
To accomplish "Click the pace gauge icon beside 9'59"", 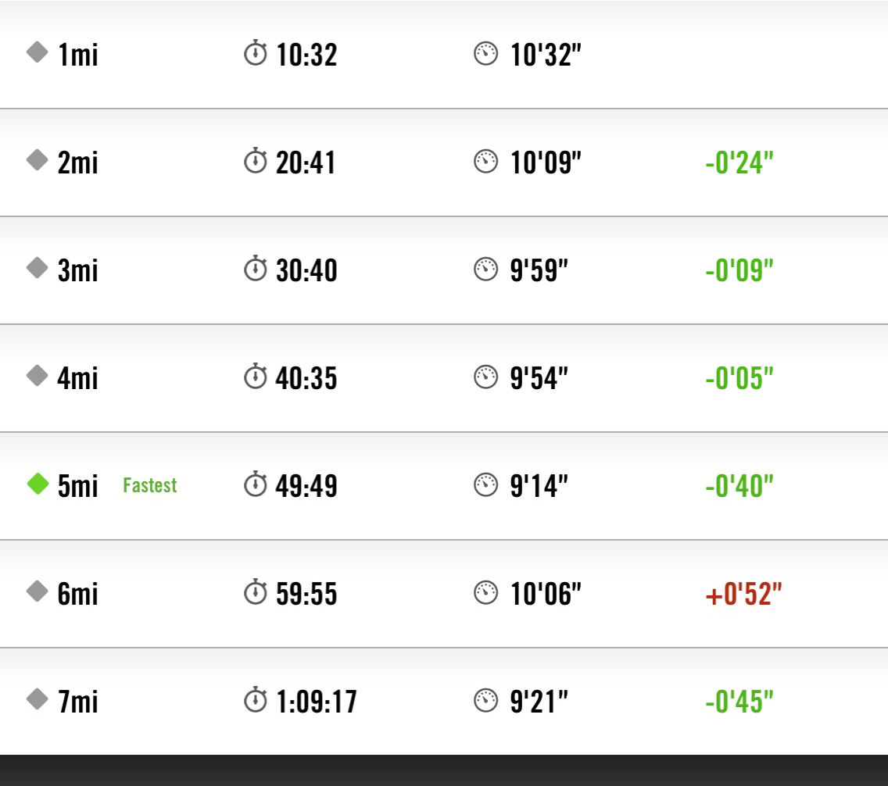I will coord(485,270).
